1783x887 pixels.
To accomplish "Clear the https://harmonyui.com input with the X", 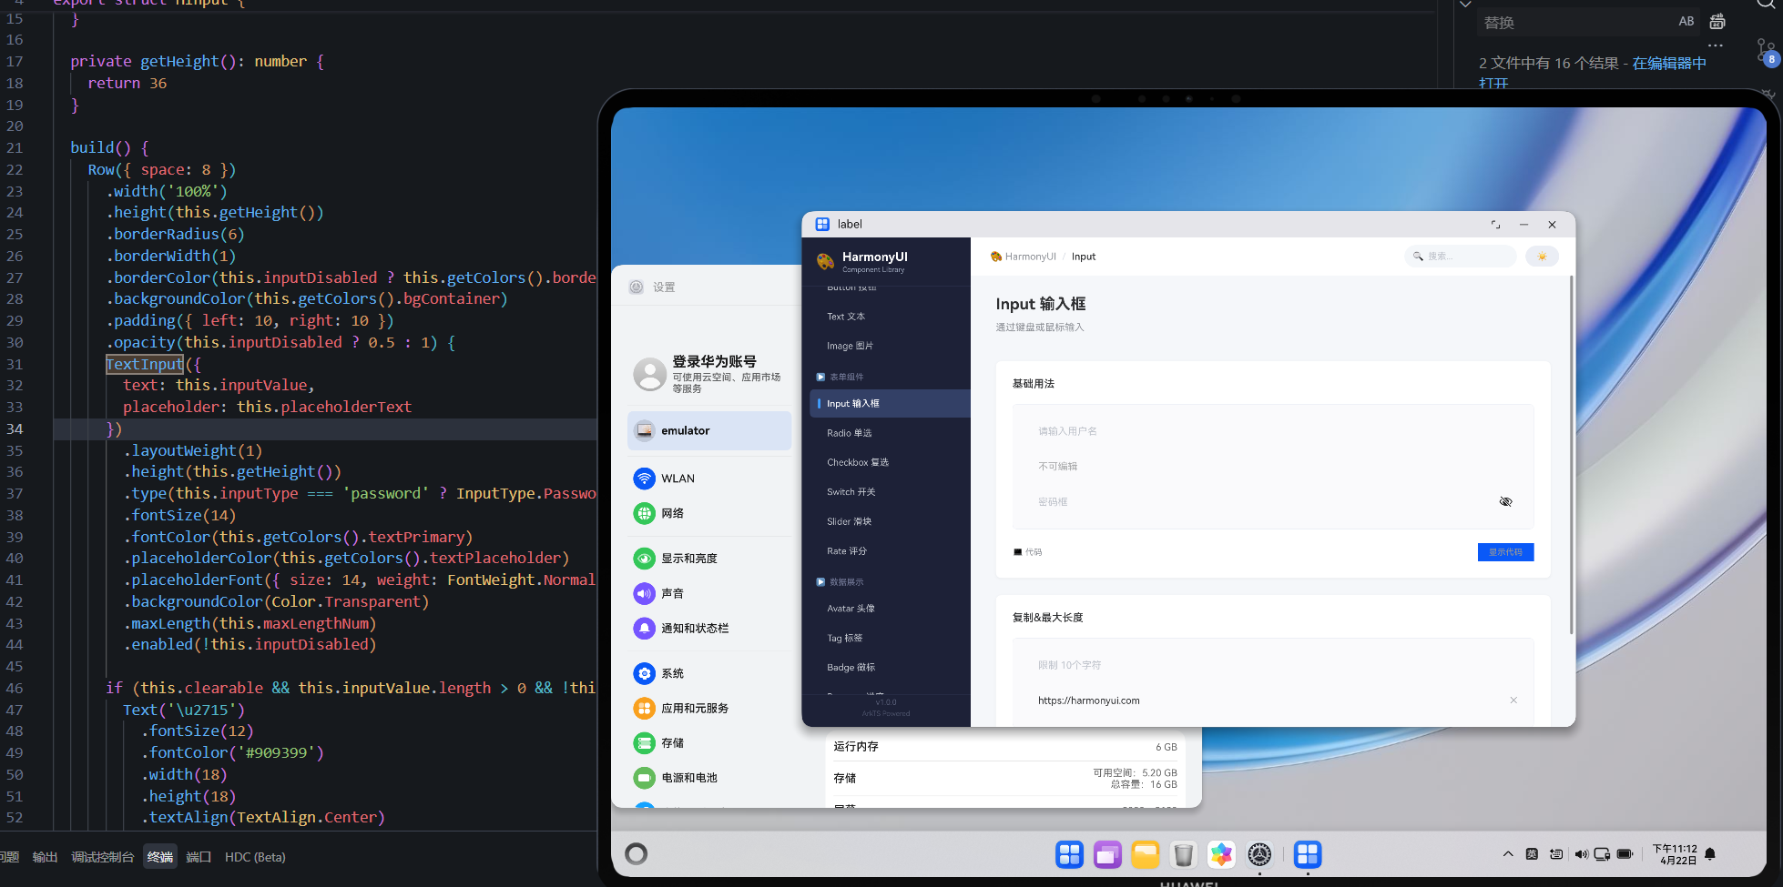I will point(1513,701).
